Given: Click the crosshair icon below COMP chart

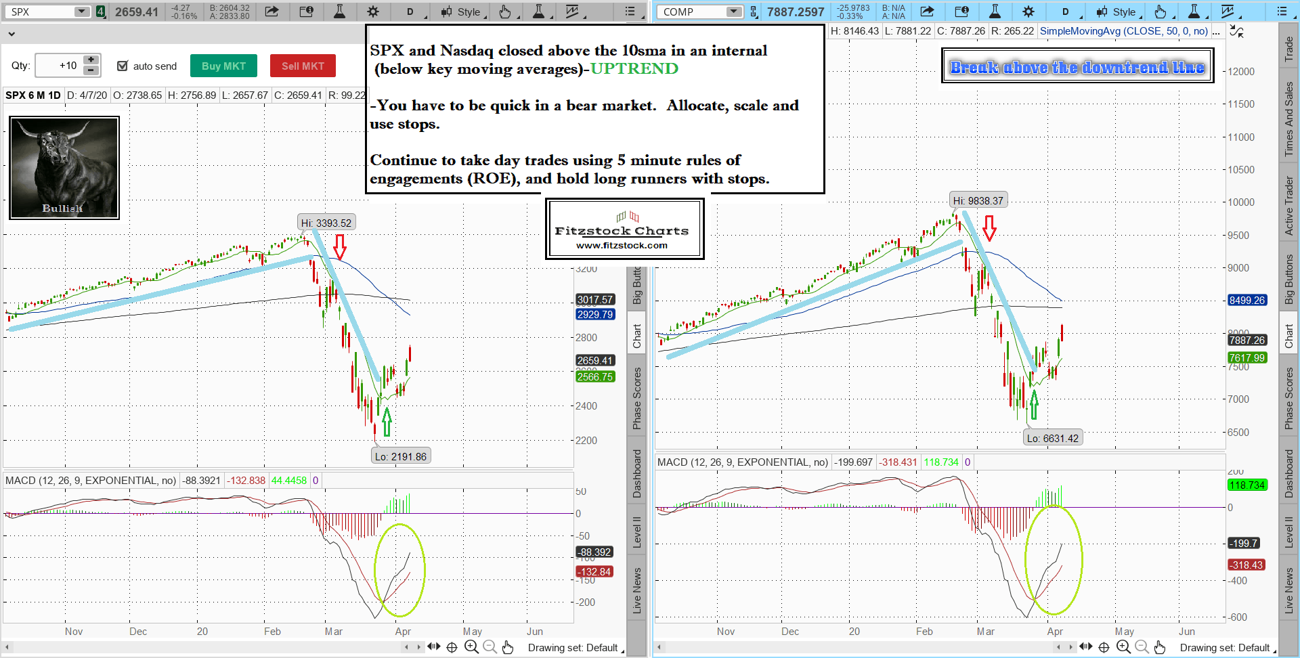Looking at the screenshot, I should coord(1104,647).
